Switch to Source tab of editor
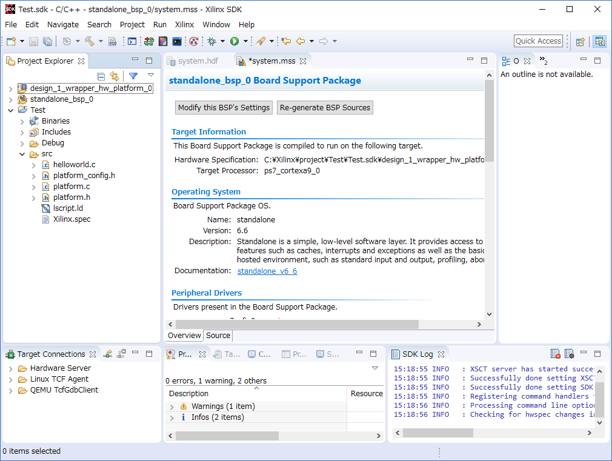This screenshot has height=461, width=612. point(218,336)
